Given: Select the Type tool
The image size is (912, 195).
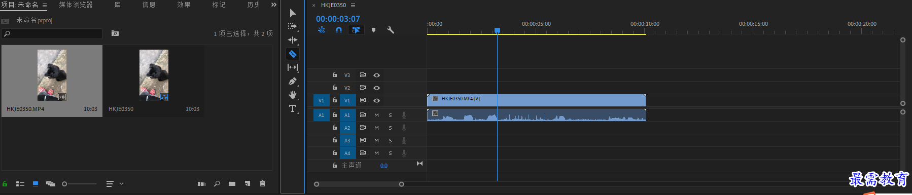Looking at the screenshot, I should [293, 108].
